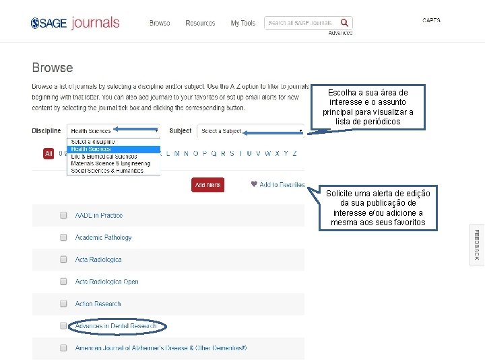Viewport: 485px width, 363px height.
Task: Filter journals by letter M
Action: (x=177, y=153)
